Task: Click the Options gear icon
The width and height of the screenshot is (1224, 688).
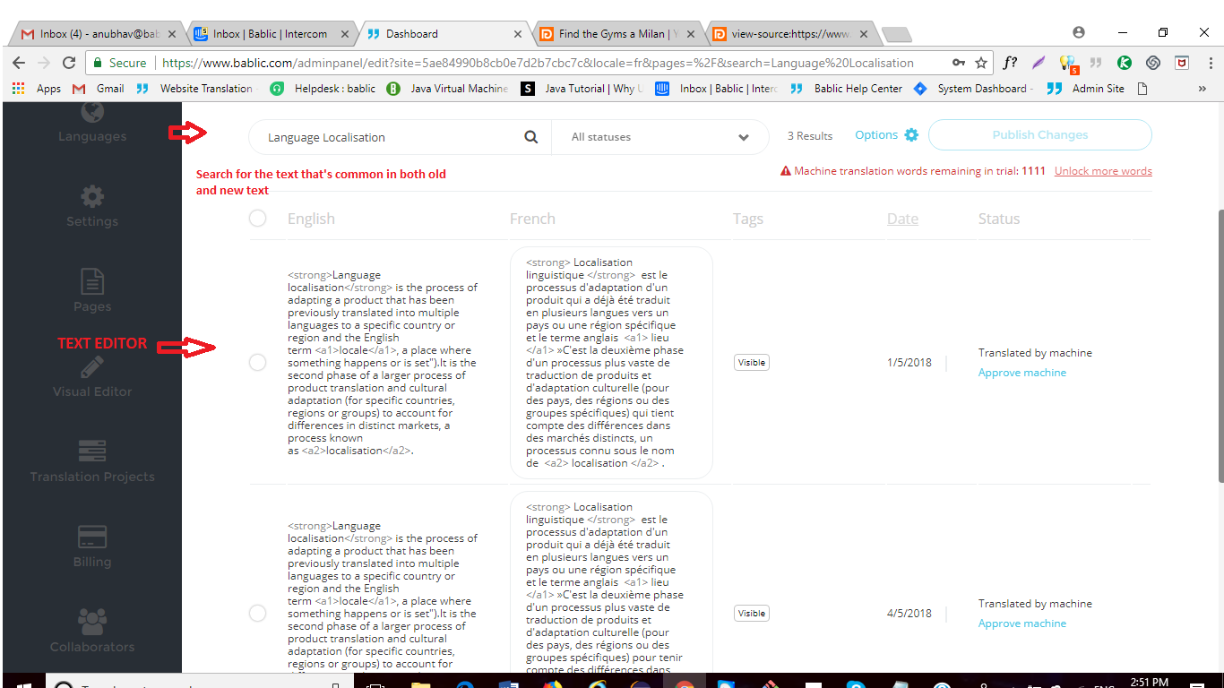Action: tap(911, 135)
